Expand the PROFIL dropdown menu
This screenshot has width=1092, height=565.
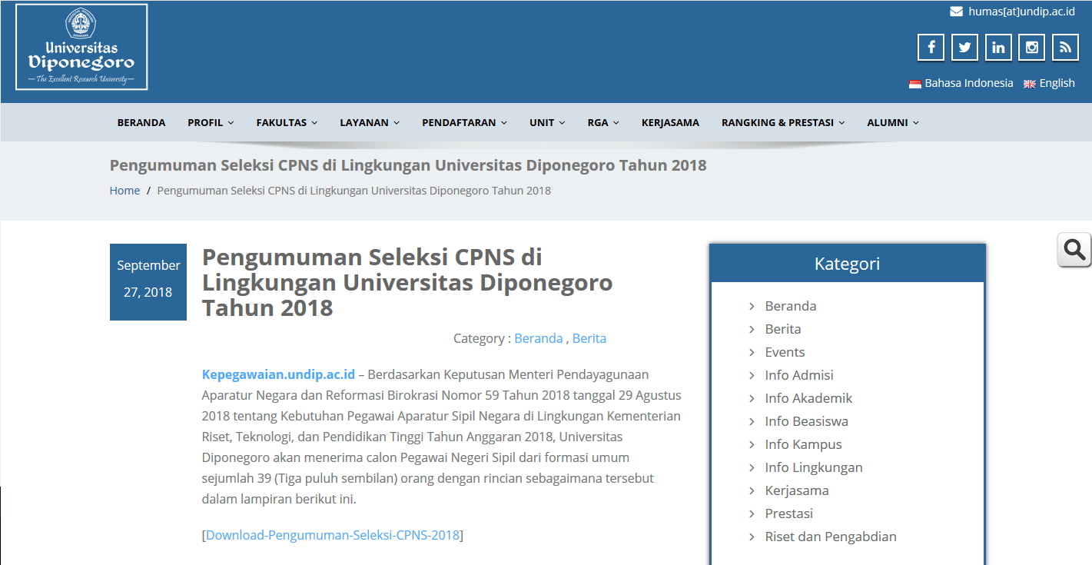pos(211,122)
